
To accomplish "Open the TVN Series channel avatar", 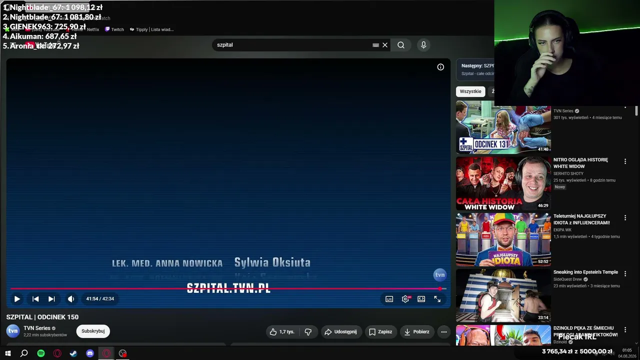I will tap(13, 331).
